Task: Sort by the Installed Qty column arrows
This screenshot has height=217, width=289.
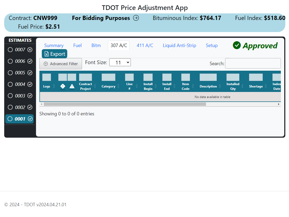Action: (x=242, y=86)
